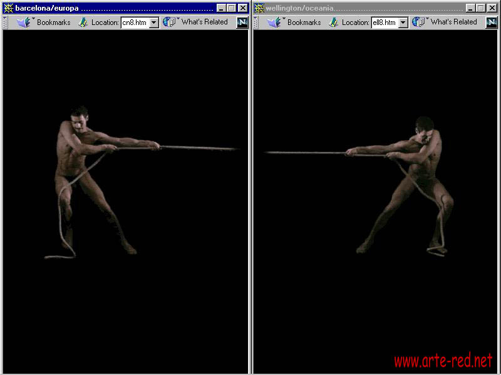Click into the ell8.htm location field
Screen dimensions: 501x375
click(384, 22)
